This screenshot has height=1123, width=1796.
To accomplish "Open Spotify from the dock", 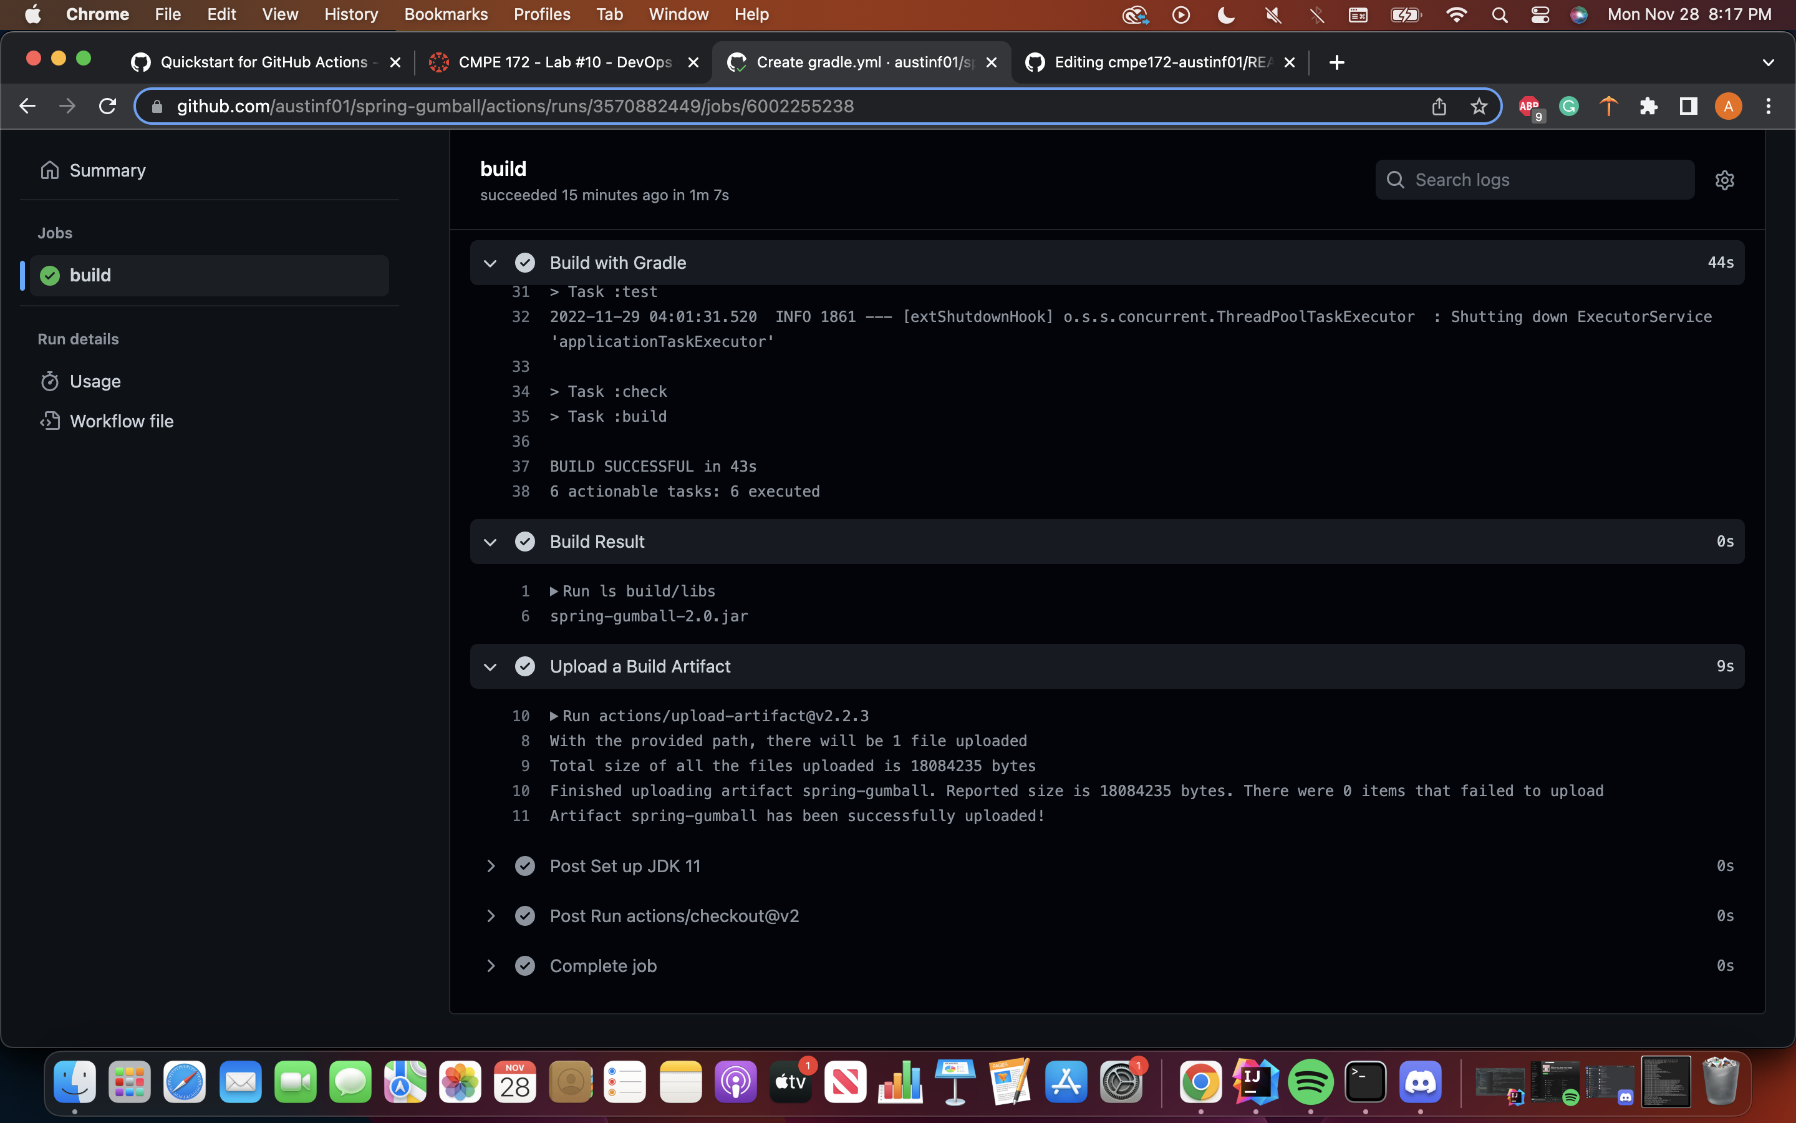I will point(1311,1082).
